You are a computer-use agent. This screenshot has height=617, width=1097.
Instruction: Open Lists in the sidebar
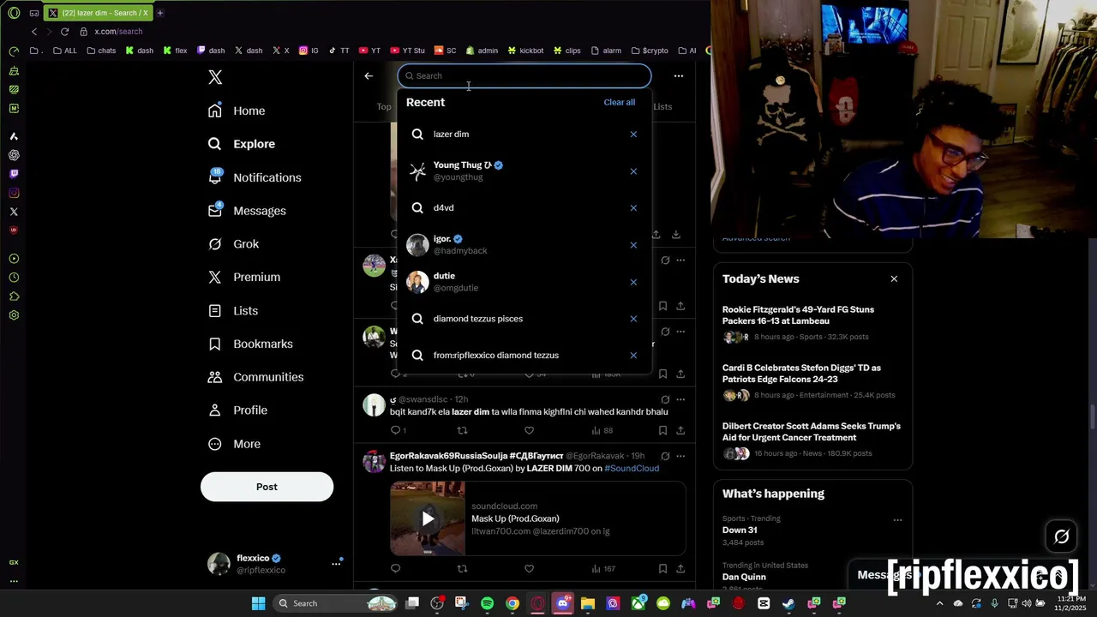coord(233,310)
